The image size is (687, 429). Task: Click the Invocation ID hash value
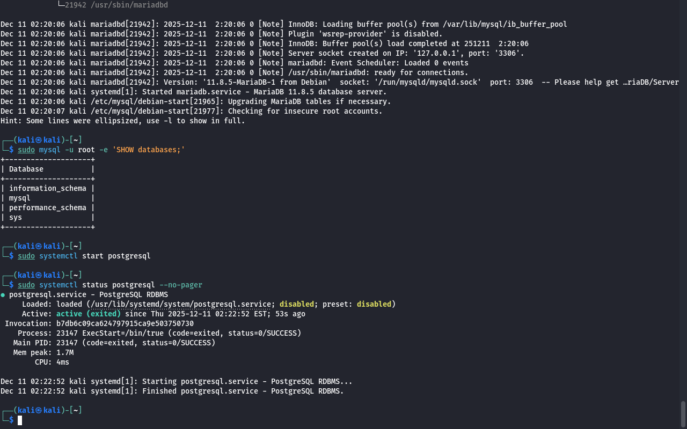click(125, 323)
